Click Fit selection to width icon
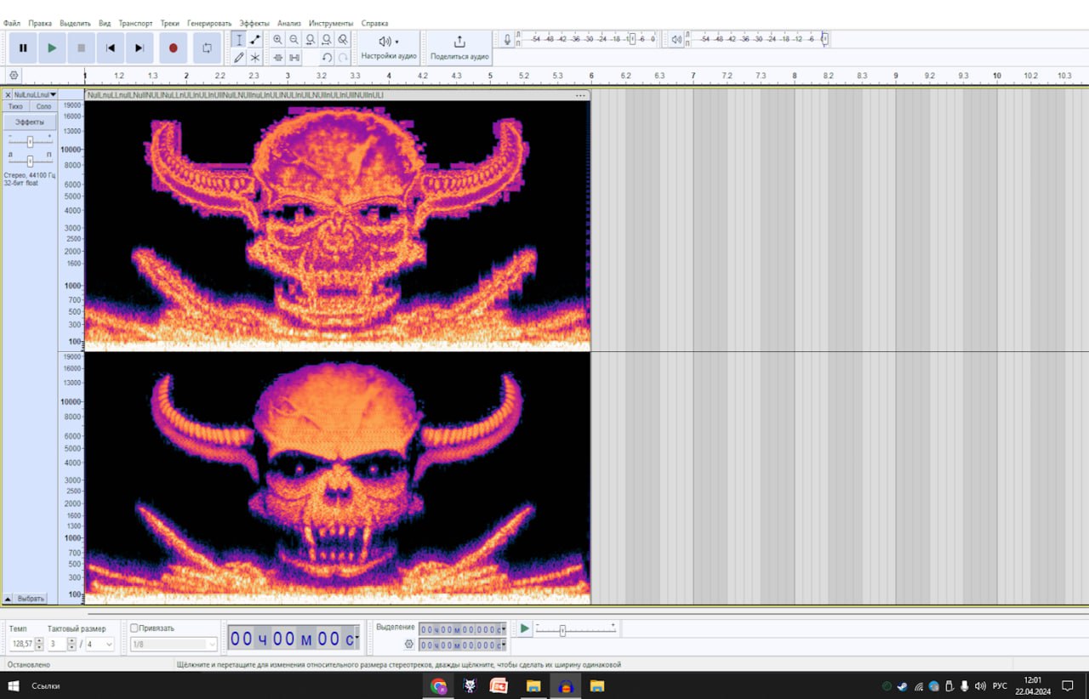The image size is (1089, 699). (310, 40)
